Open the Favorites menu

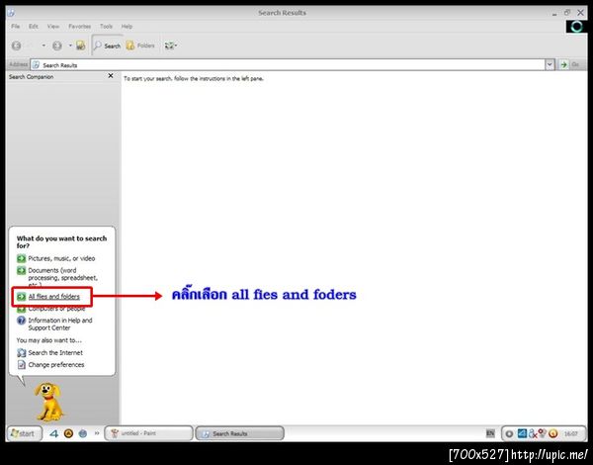79,26
